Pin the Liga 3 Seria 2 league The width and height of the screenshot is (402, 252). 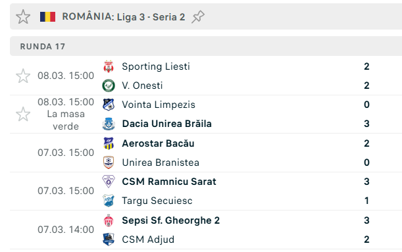tap(198, 17)
